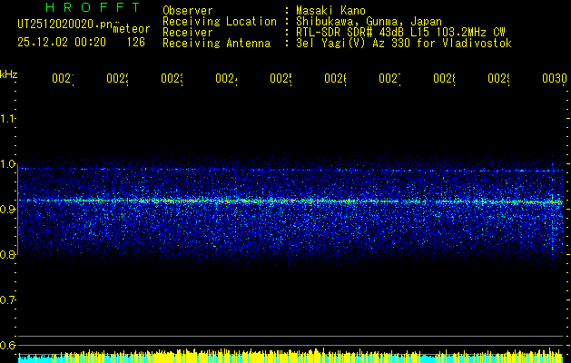Click the kHz axis unit label
Screen dimensions: 571x363
point(8,74)
